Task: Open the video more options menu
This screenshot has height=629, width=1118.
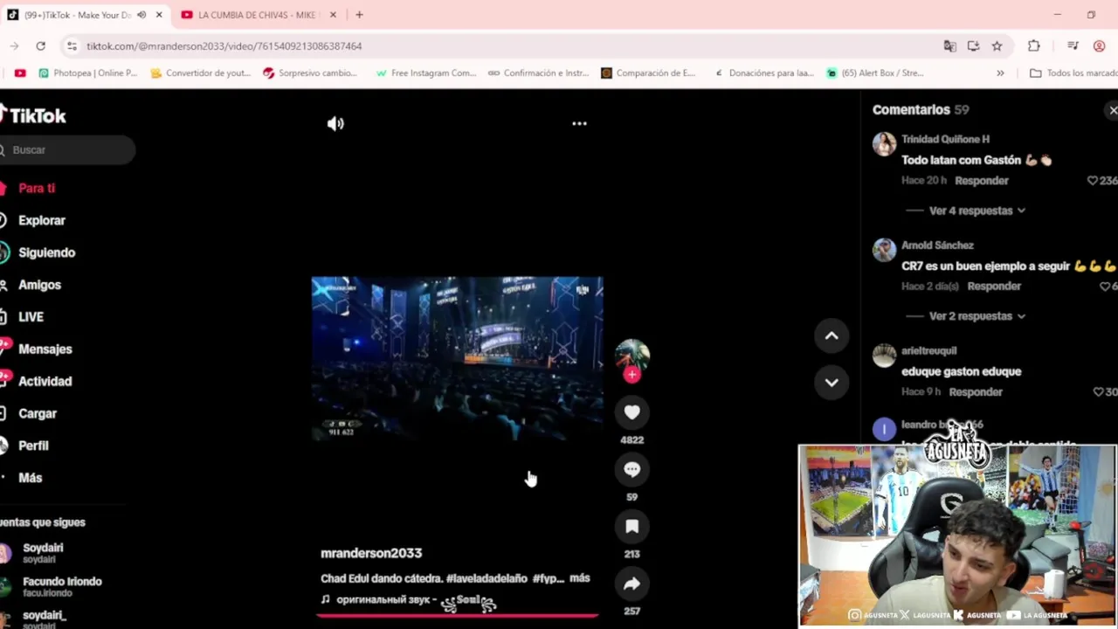Action: [579, 124]
